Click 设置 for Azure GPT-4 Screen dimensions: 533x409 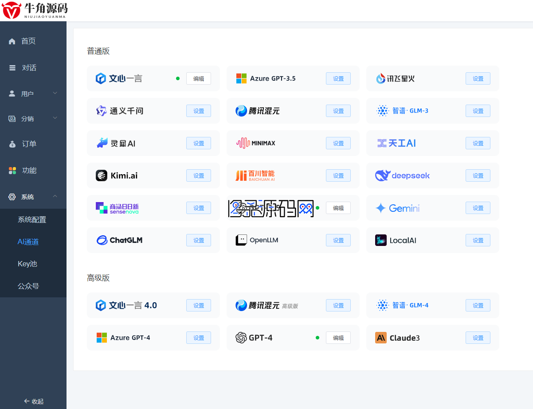199,338
